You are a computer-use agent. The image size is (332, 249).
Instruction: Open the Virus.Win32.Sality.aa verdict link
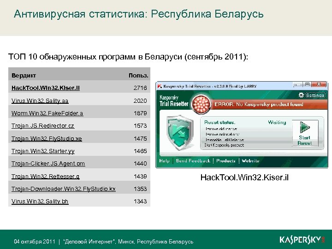[40, 101]
